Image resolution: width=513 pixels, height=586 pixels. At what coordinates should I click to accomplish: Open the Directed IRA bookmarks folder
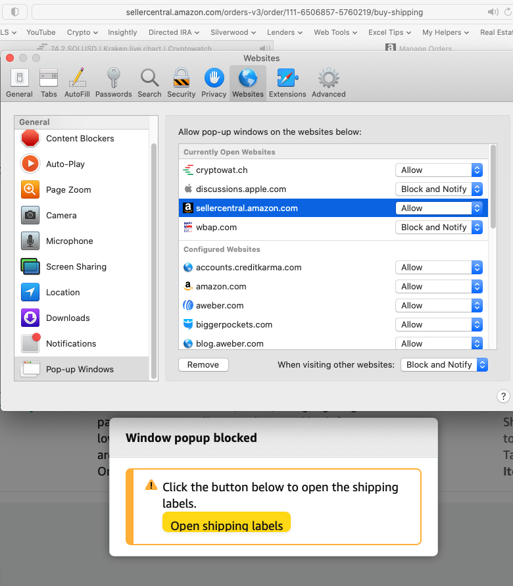174,32
